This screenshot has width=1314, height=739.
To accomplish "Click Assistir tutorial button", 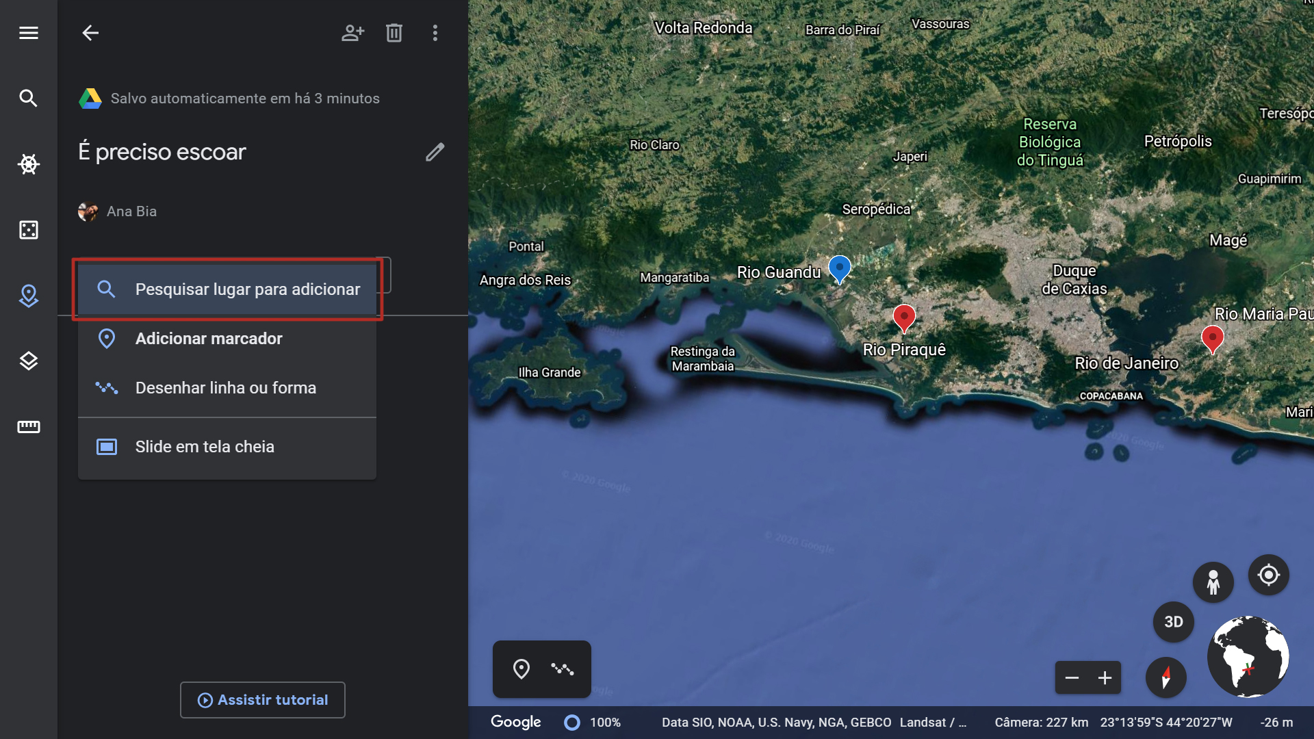I will point(263,700).
